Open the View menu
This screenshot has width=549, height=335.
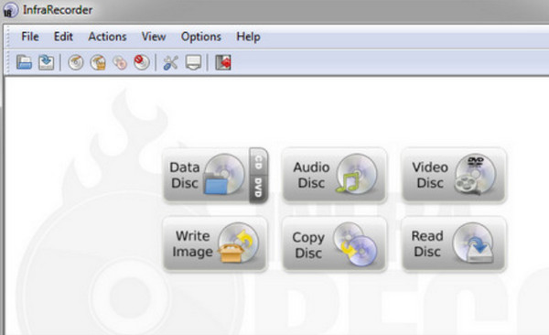(x=154, y=37)
